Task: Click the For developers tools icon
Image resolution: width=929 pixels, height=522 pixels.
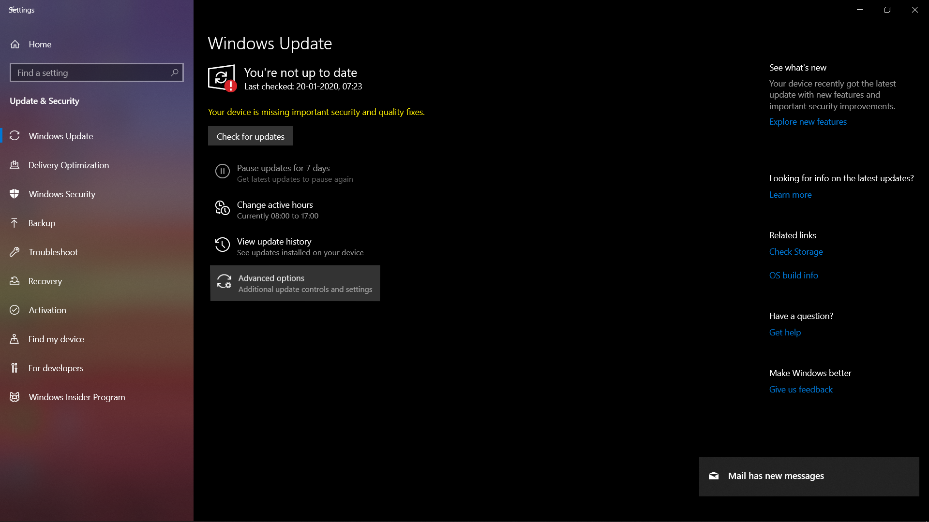Action: 15,368
